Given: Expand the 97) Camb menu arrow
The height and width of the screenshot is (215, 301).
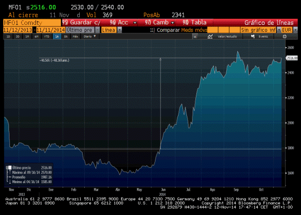Looking at the screenshot, I should 172,22.
